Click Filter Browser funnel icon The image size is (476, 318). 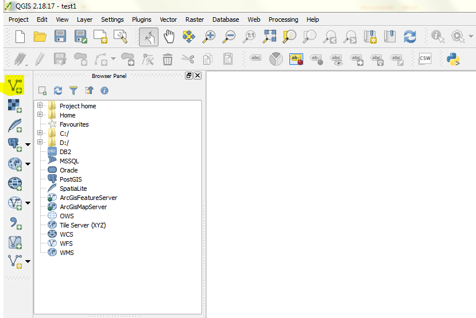point(73,91)
